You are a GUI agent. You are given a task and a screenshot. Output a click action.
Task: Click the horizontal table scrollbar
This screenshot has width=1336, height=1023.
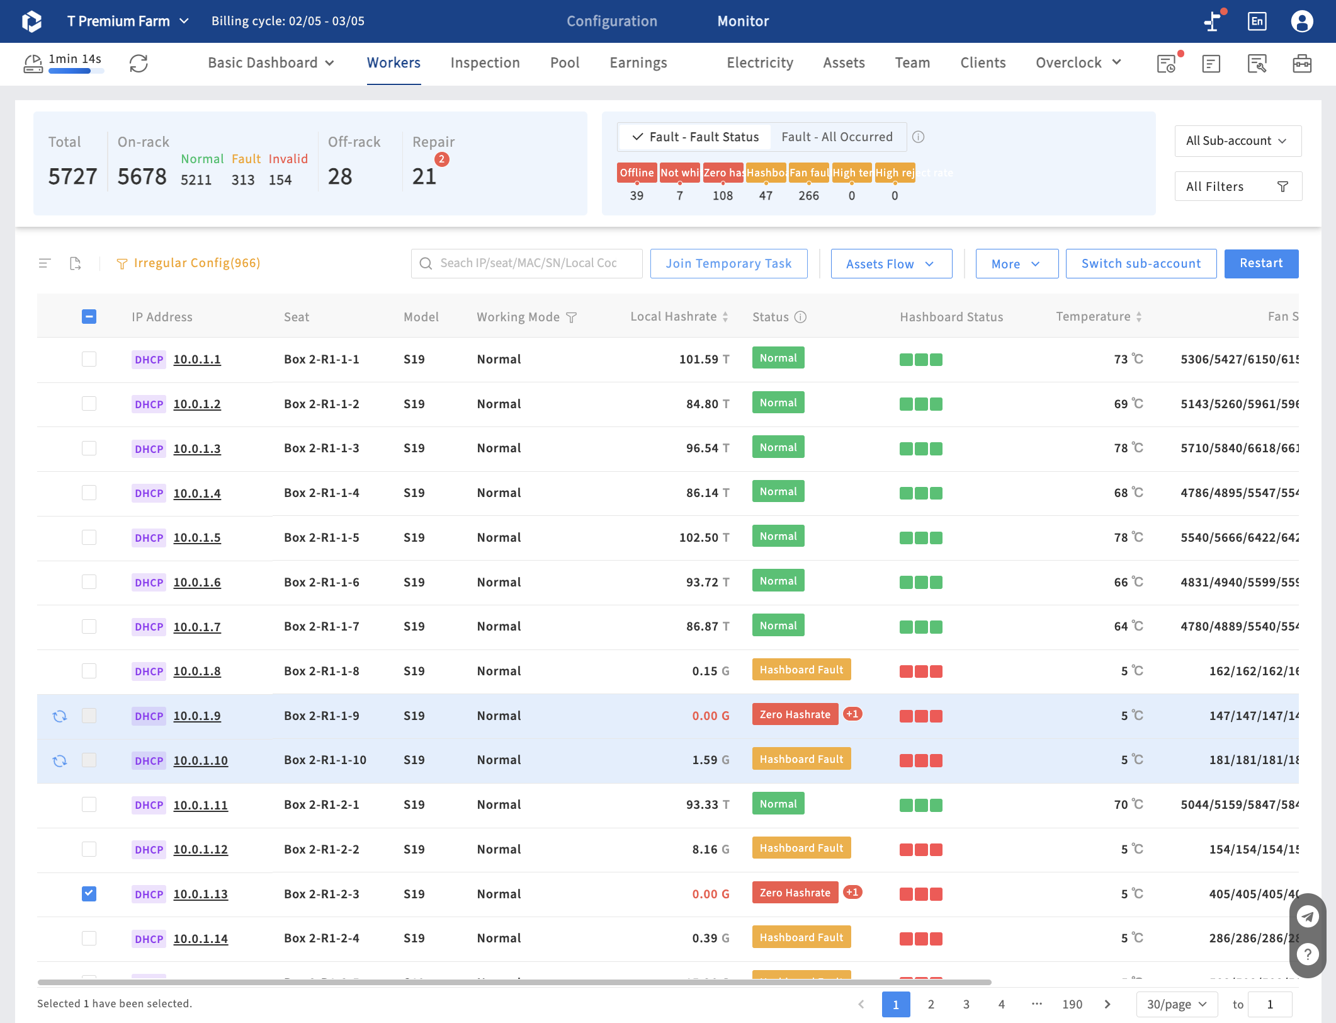click(x=514, y=982)
